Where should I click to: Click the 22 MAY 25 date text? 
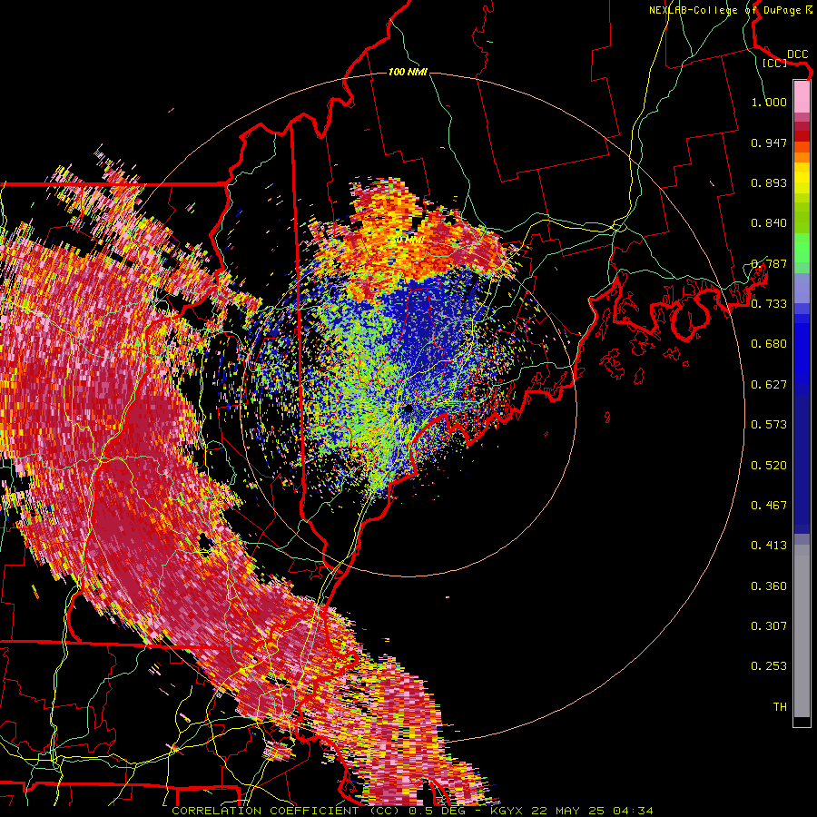click(568, 811)
